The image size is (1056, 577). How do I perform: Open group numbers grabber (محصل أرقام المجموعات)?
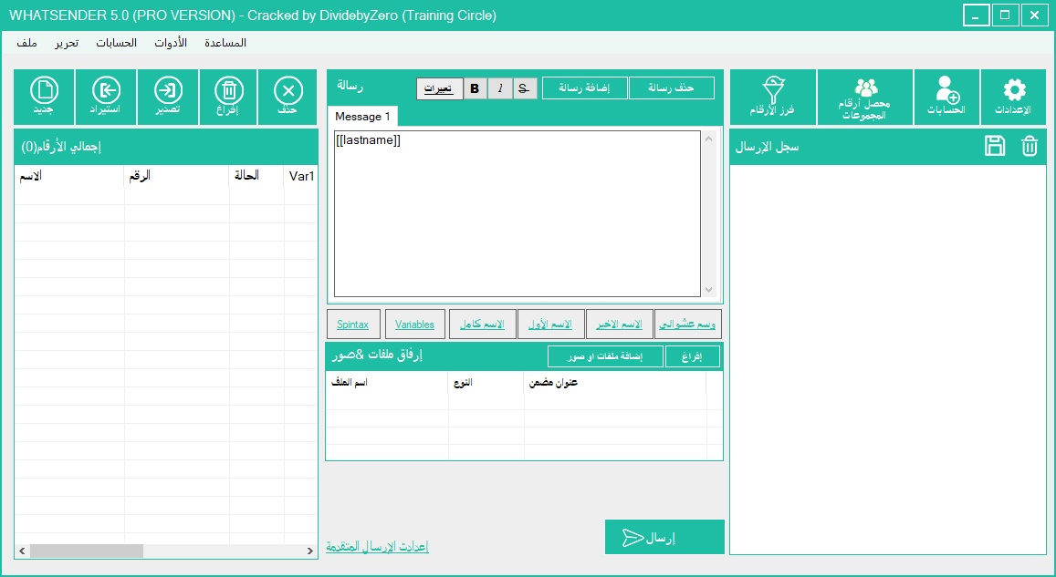point(864,97)
